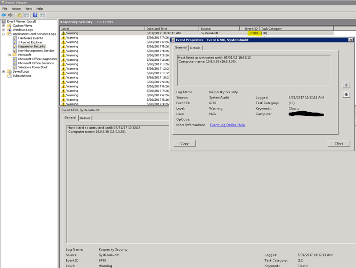The height and width of the screenshot is (268, 356).
Task: Open the Help icon in the toolbar
Action: (x=35, y=15)
